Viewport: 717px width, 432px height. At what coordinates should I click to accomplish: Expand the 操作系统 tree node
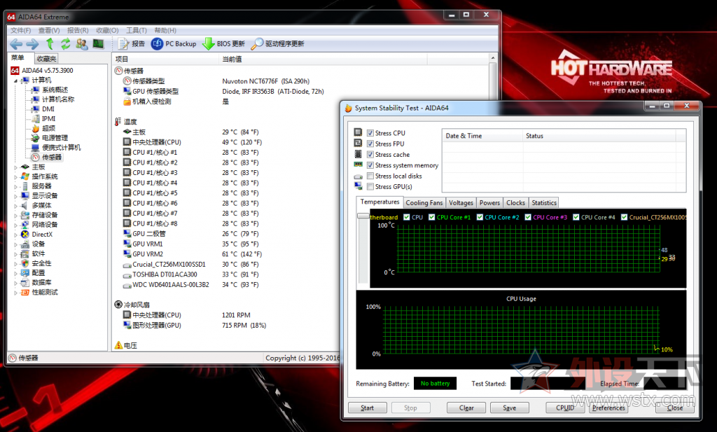pyautogui.click(x=15, y=177)
